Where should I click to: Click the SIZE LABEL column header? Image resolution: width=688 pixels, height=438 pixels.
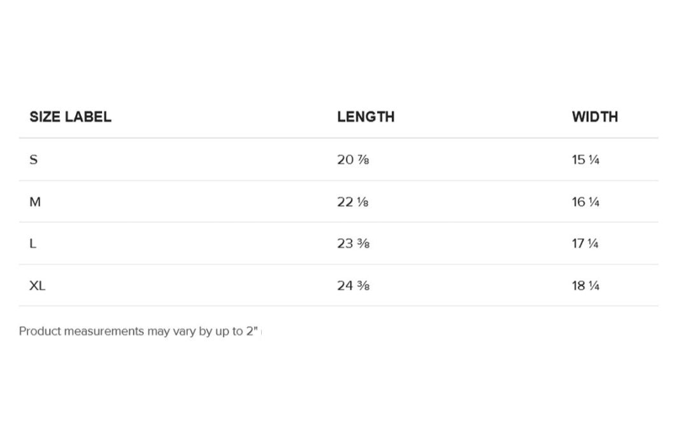(x=70, y=117)
